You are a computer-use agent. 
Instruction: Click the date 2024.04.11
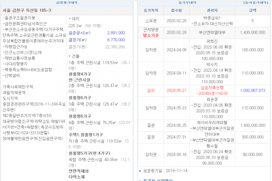pyautogui.click(x=176, y=73)
